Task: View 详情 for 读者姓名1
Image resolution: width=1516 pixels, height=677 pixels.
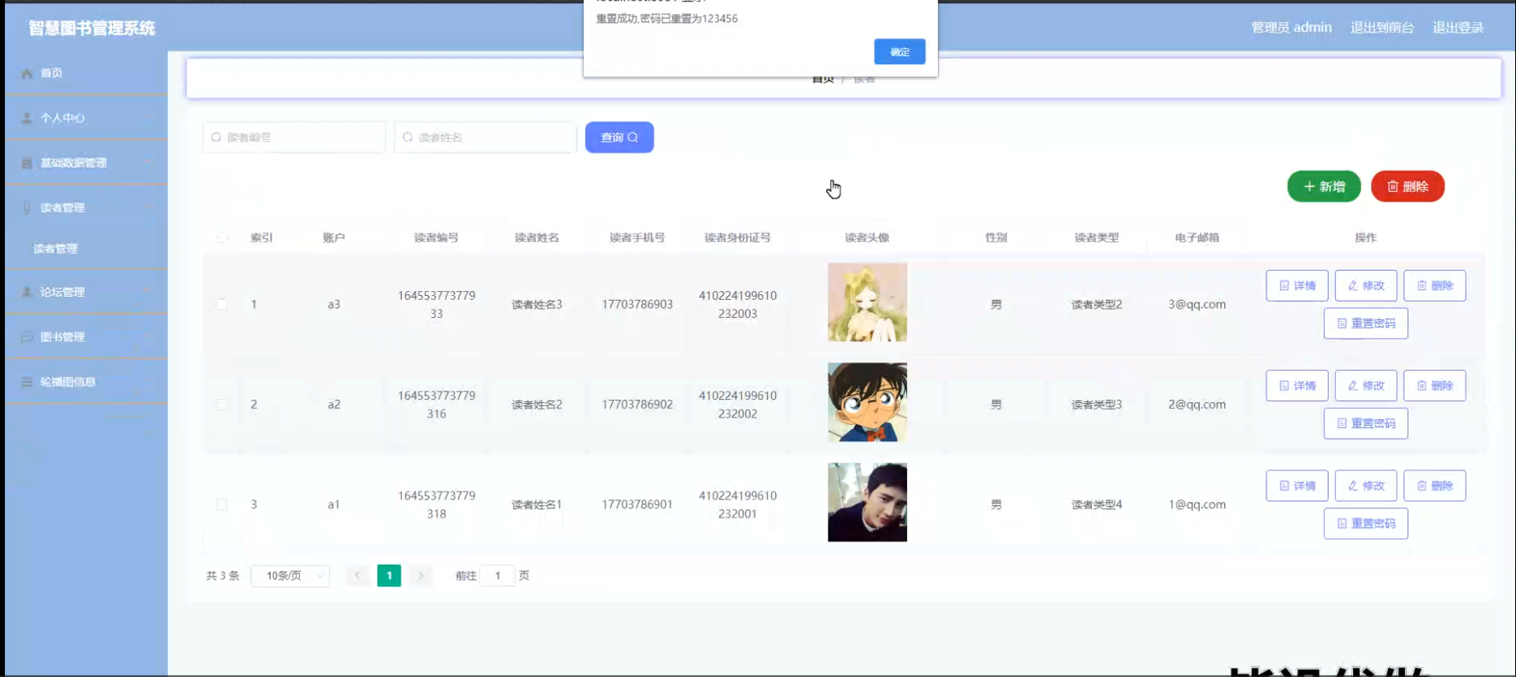Action: point(1297,486)
